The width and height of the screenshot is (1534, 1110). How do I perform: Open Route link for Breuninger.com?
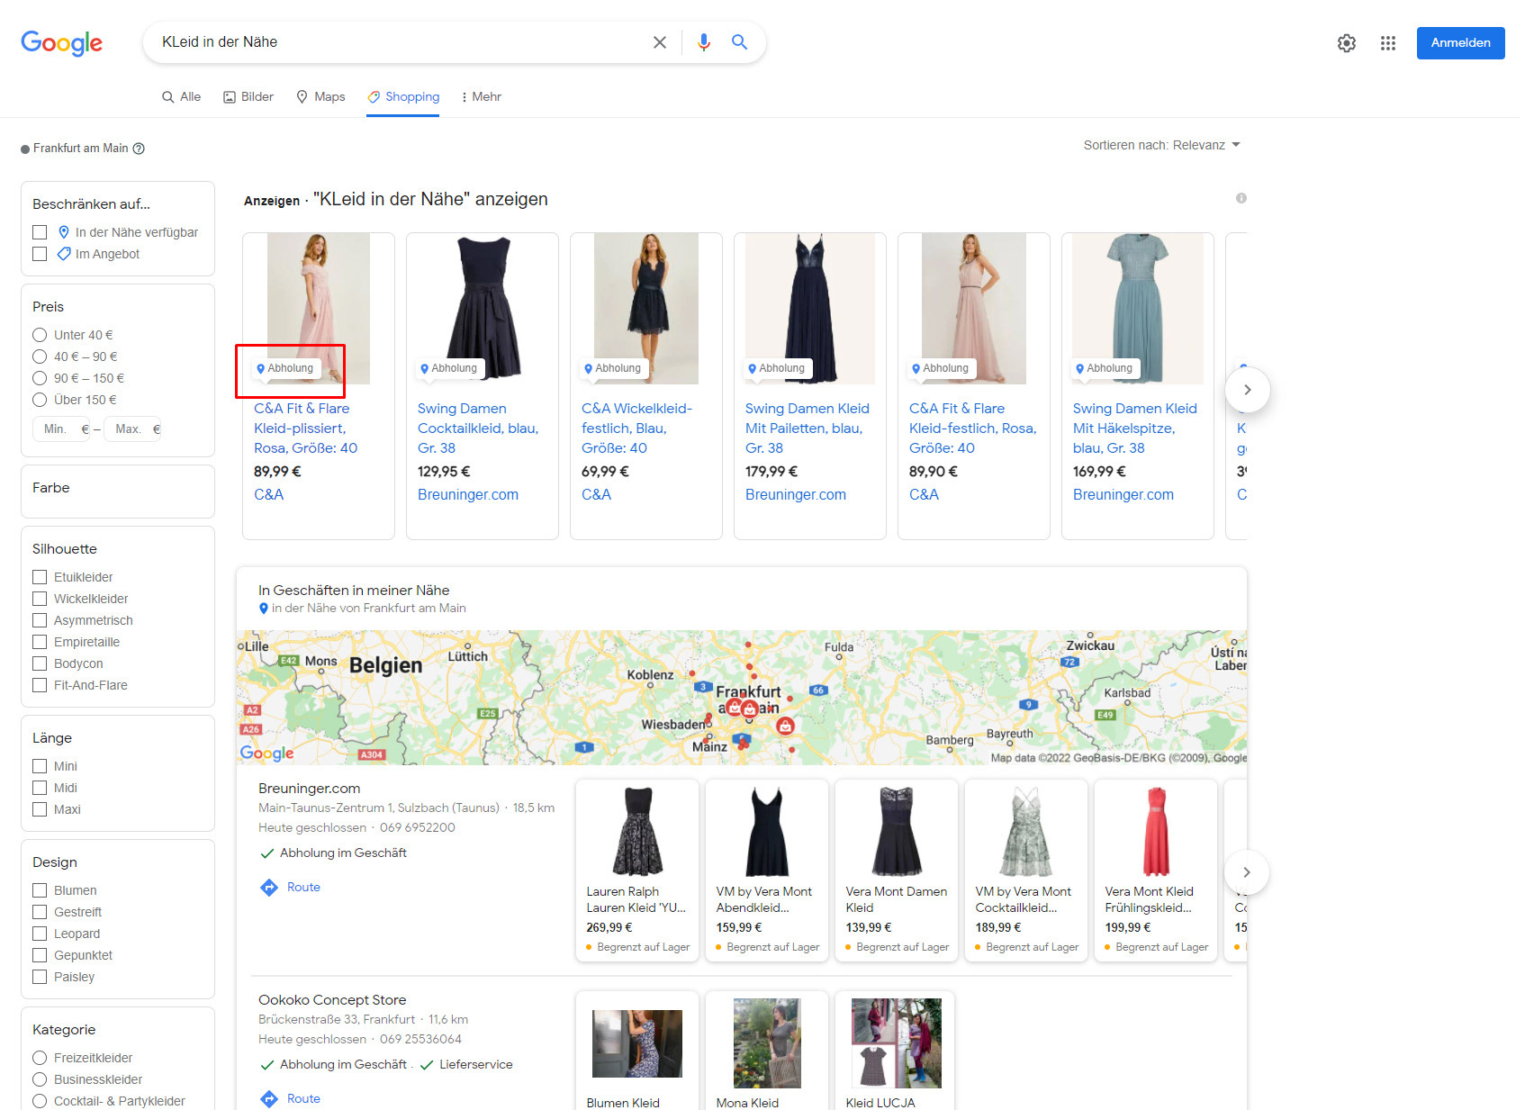click(x=303, y=888)
